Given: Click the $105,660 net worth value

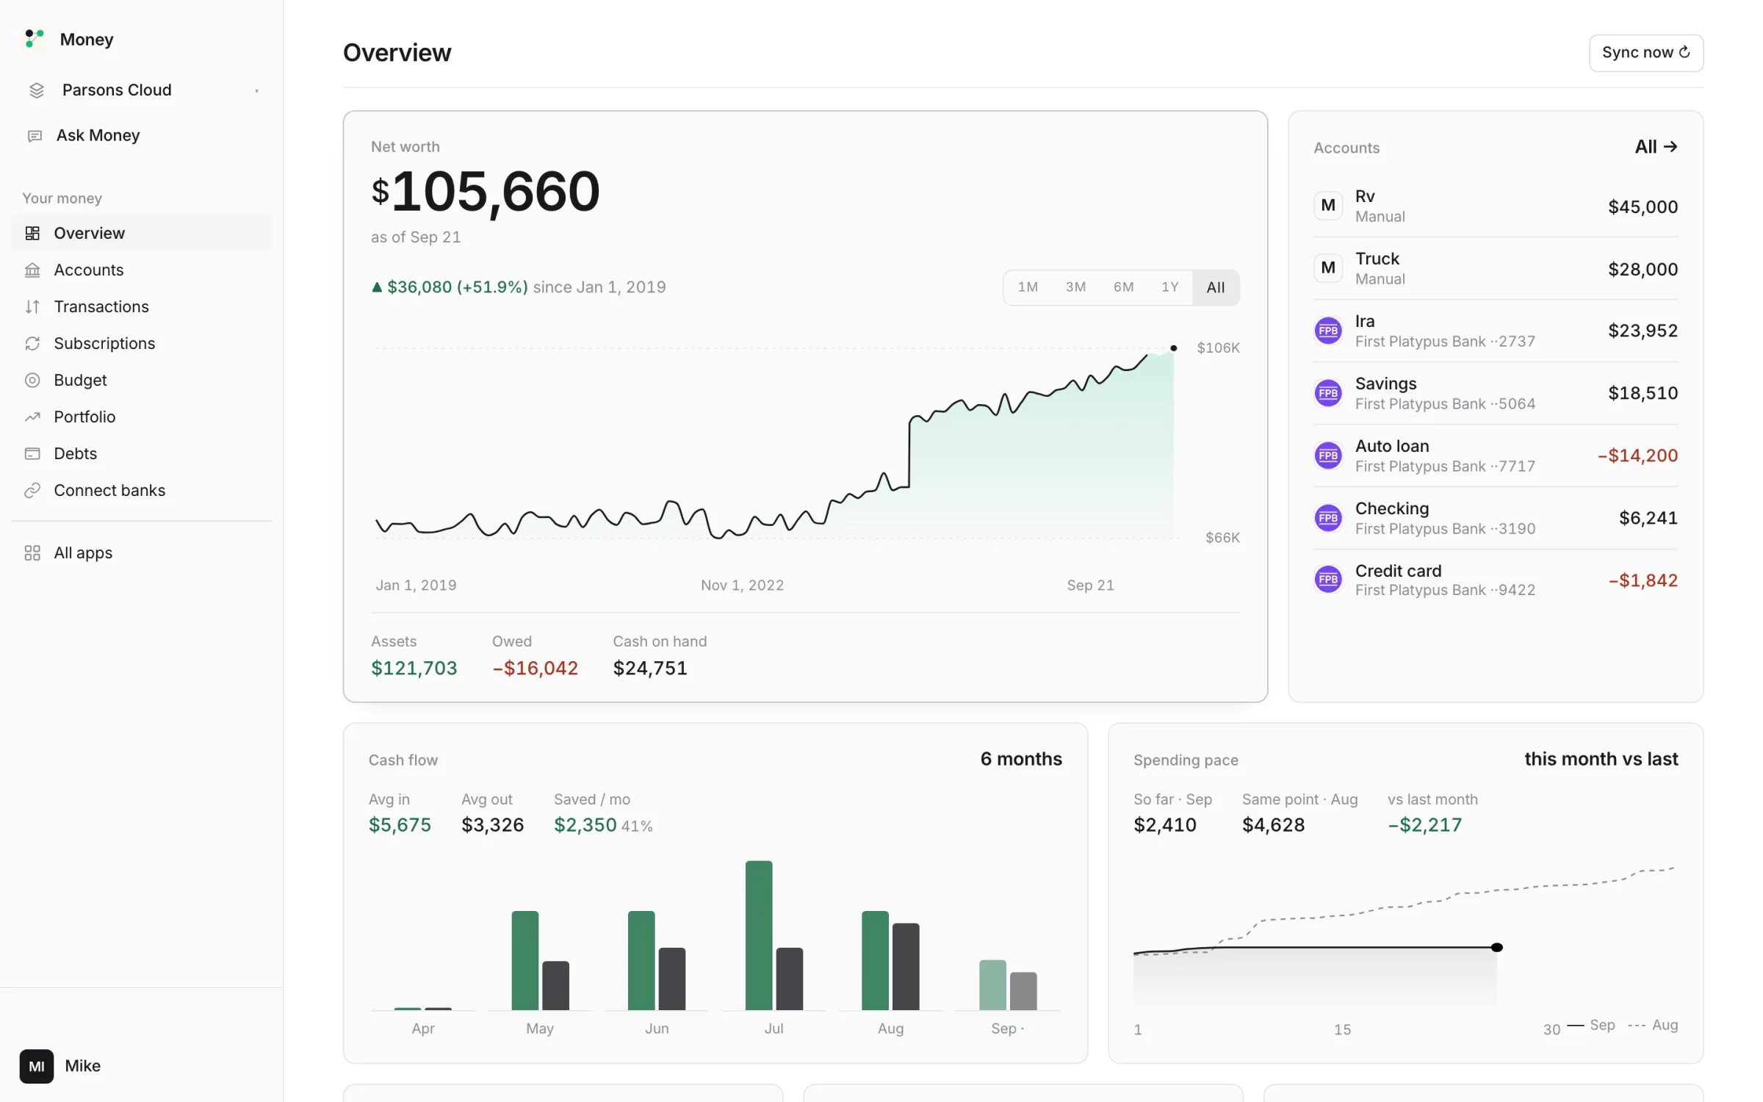Looking at the screenshot, I should (x=486, y=191).
